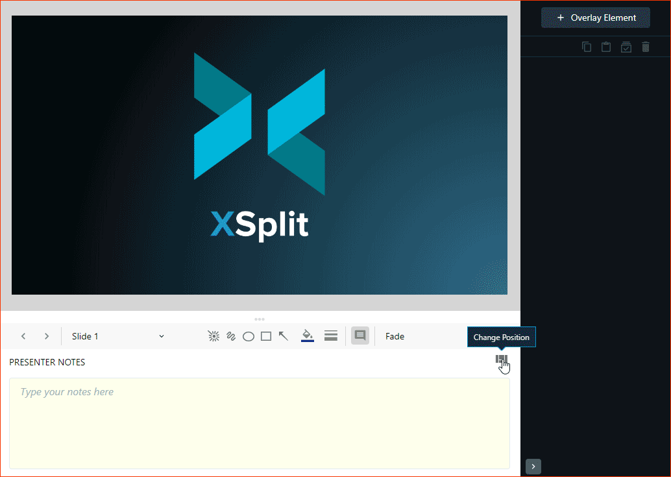
Task: Select the laser pointer tool
Action: click(213, 336)
